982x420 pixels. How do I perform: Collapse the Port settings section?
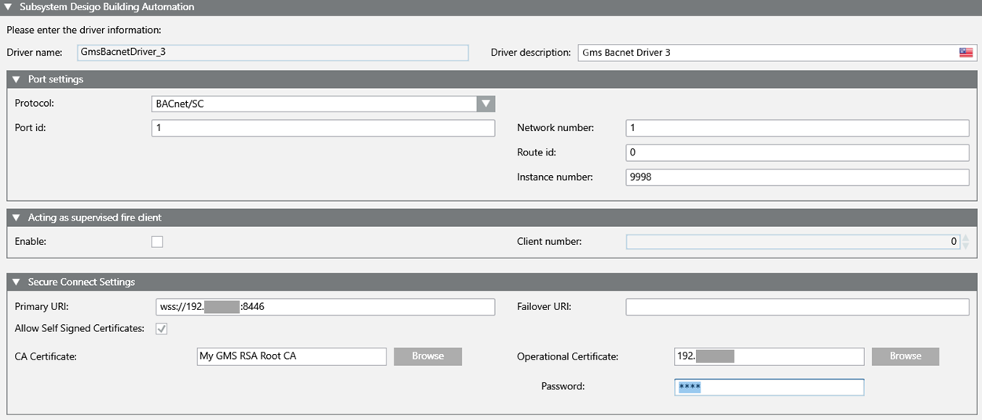pos(16,79)
